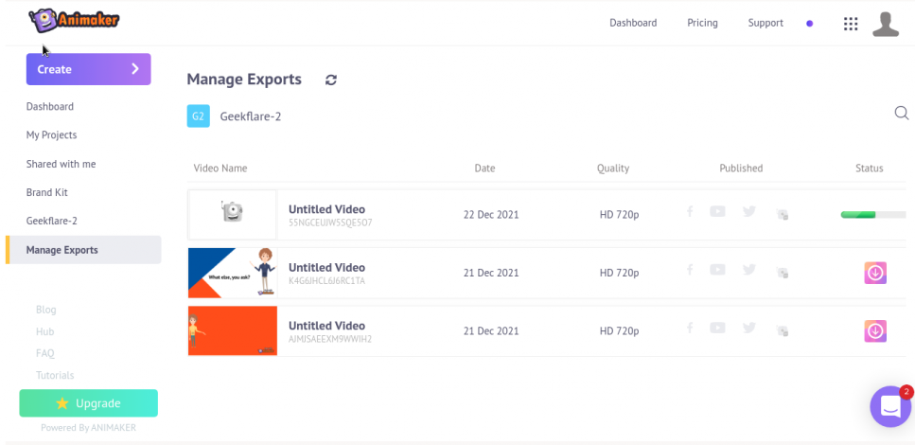Expand the Create button arrow
Viewport: 915px width, 445px height.
[x=134, y=69]
